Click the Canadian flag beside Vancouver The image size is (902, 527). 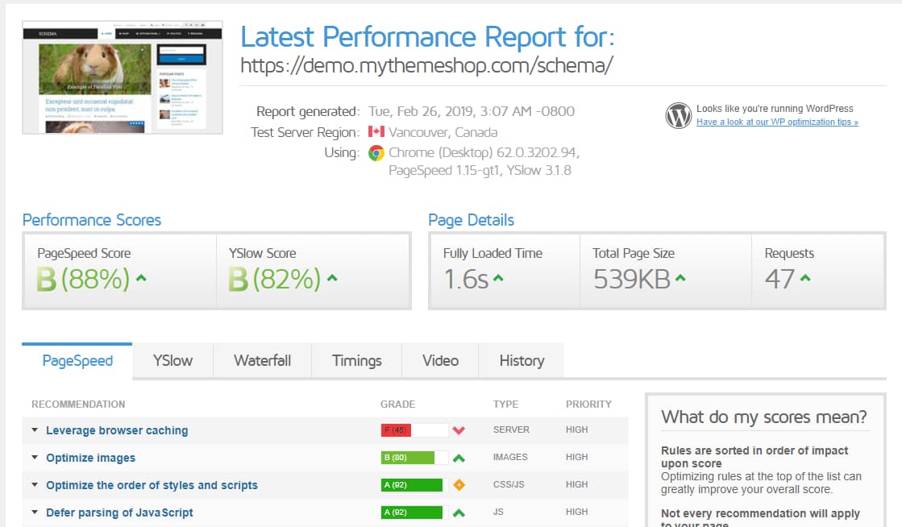click(376, 132)
